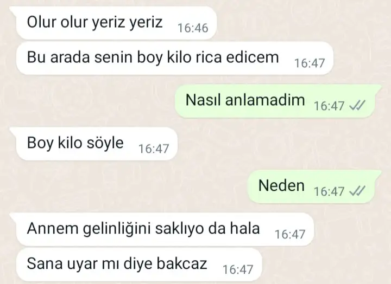Click the word 'gelinliğini' in the message
The image size is (391, 284).
(x=117, y=229)
